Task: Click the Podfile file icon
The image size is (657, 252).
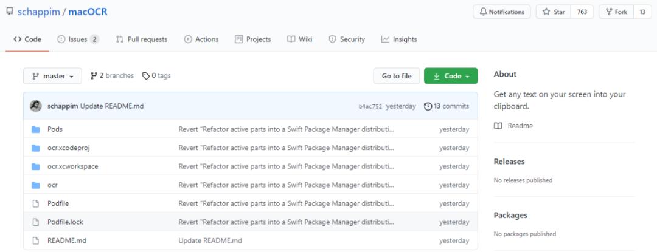Action: click(x=36, y=203)
